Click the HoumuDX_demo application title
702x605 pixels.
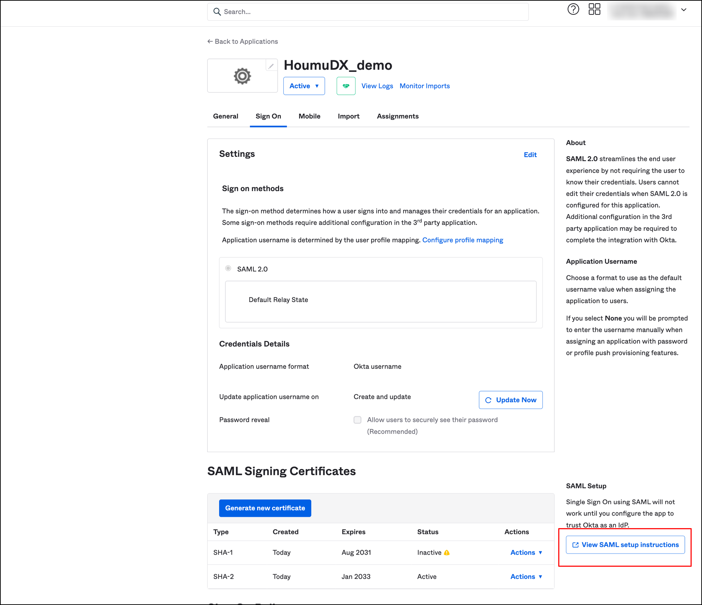(338, 65)
